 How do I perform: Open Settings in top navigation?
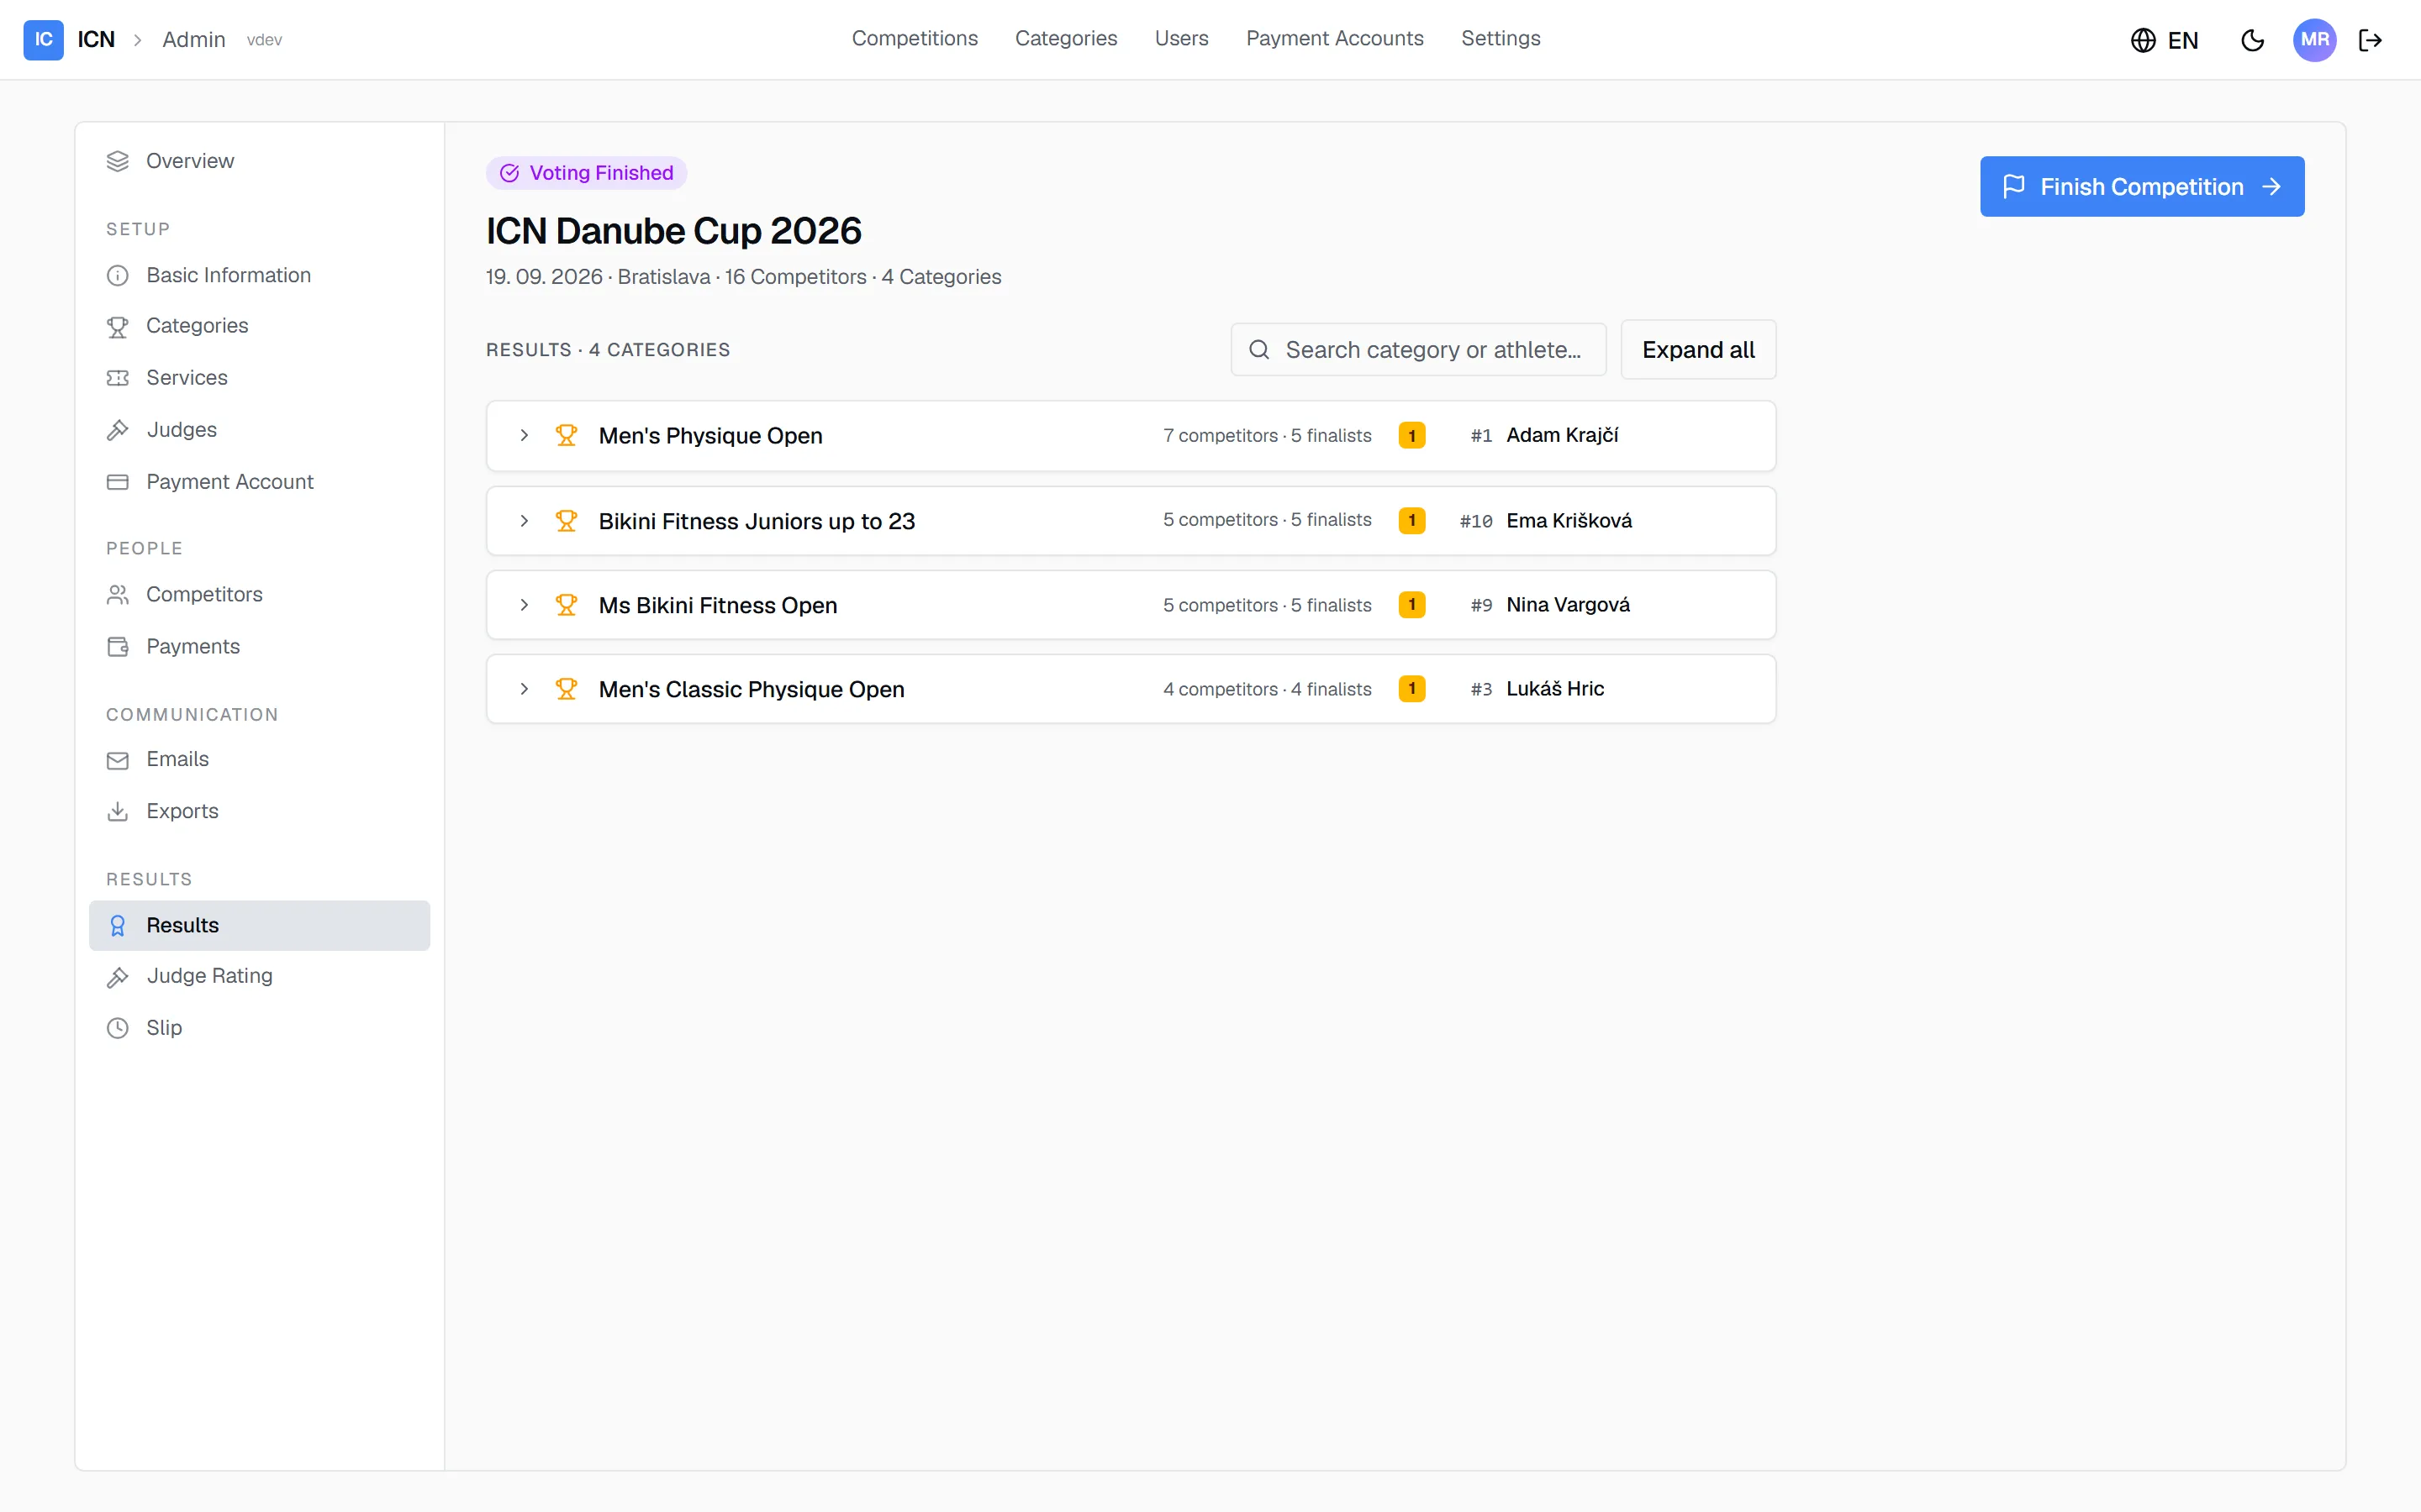(x=1501, y=38)
